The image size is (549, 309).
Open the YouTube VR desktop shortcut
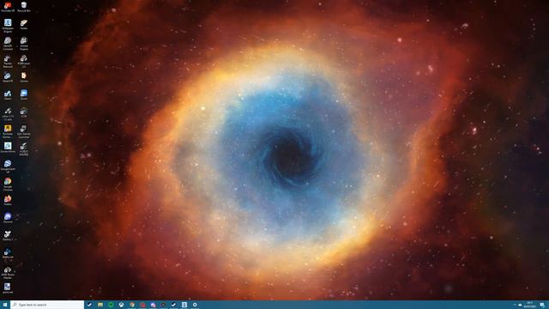tap(8, 7)
